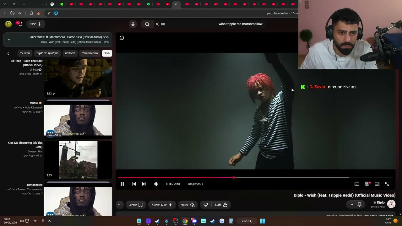The image size is (402, 226).
Task: Switch to the Google tab
Action: (52, 4)
